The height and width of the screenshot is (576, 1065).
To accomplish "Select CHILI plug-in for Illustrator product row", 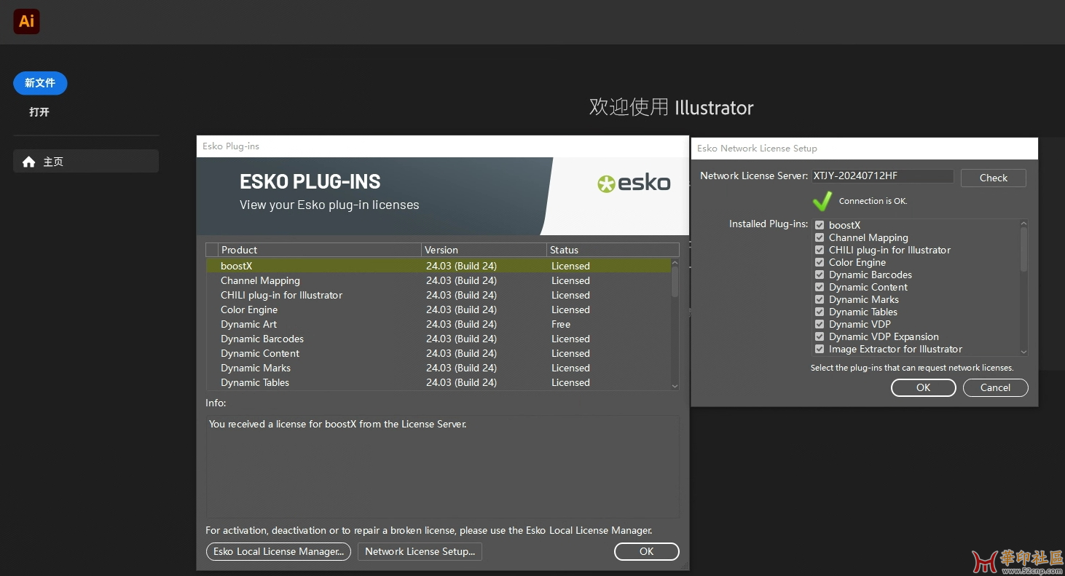I will (438, 295).
